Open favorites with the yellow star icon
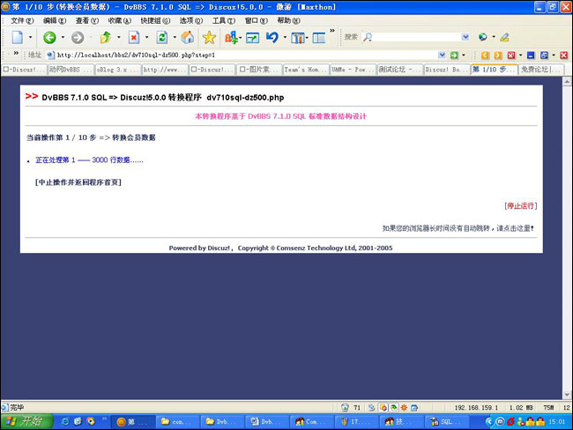573x430 pixels. tap(209, 37)
